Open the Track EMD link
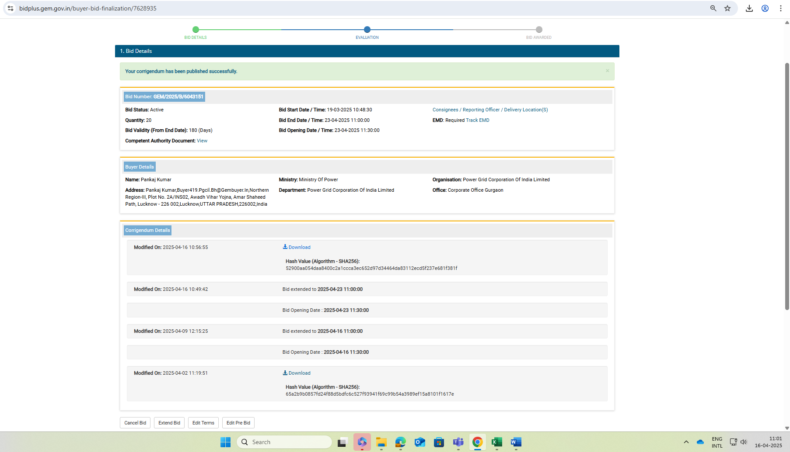This screenshot has width=790, height=452. pos(478,120)
